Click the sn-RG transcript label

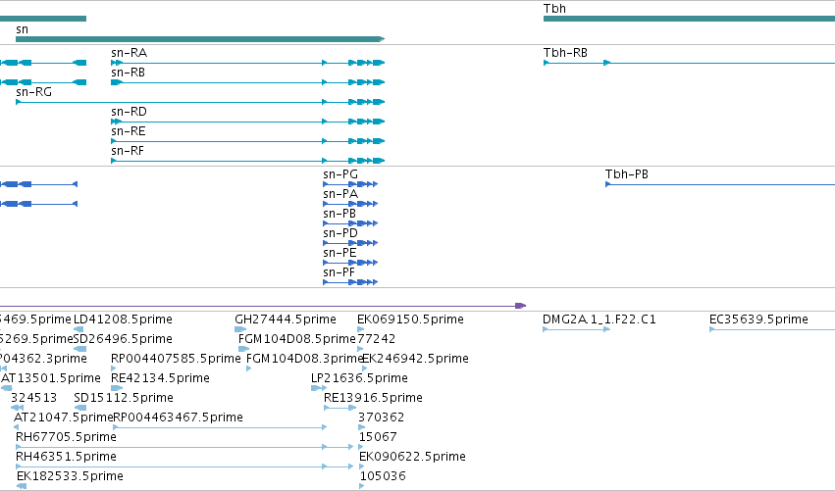click(x=33, y=92)
